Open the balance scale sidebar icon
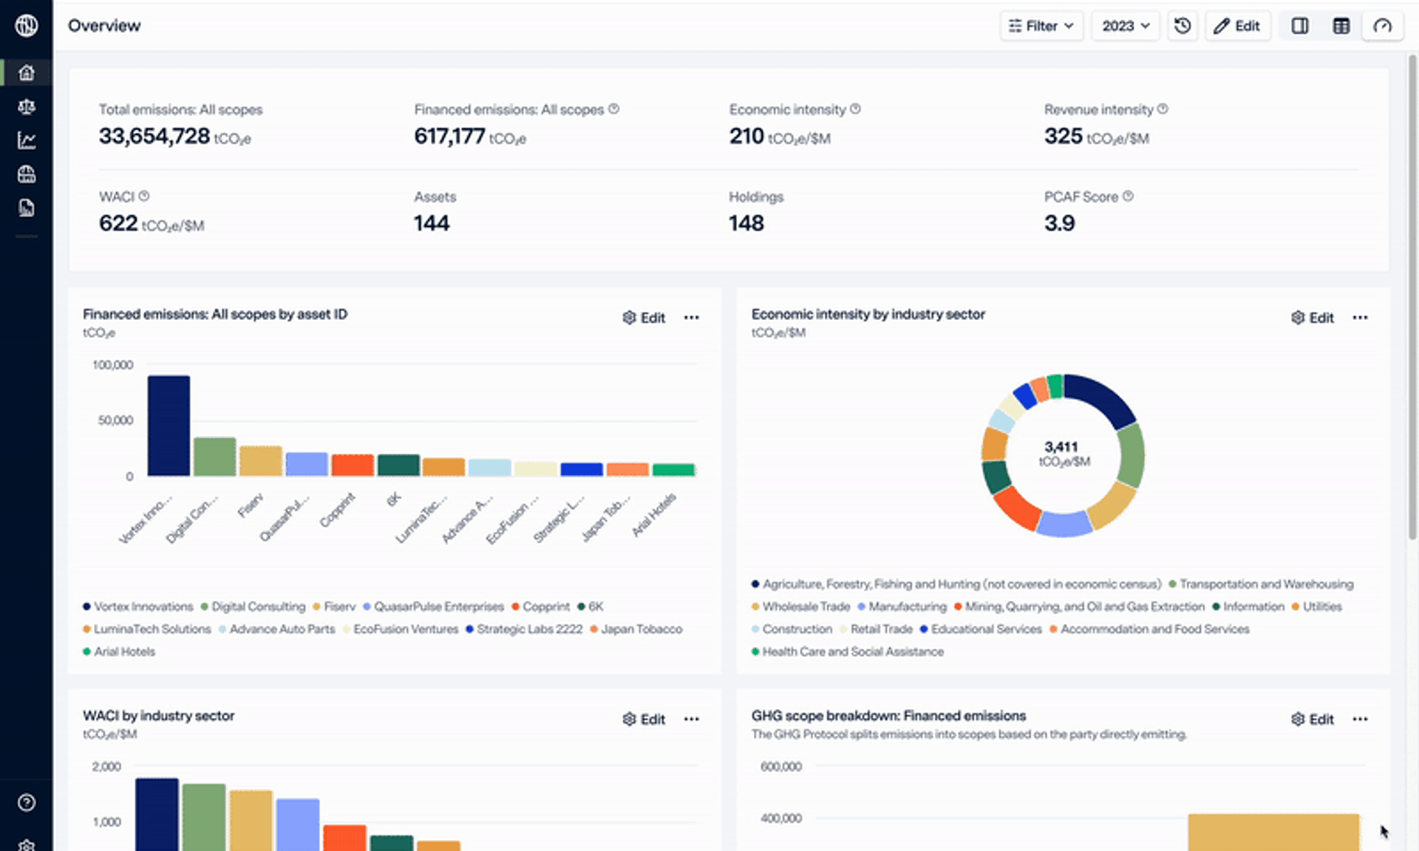The image size is (1419, 851). coord(27,106)
